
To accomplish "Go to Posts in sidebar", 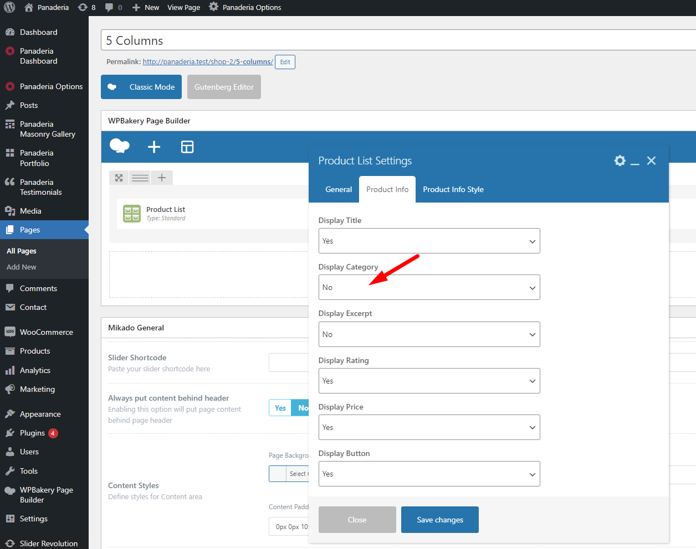I will (44, 105).
